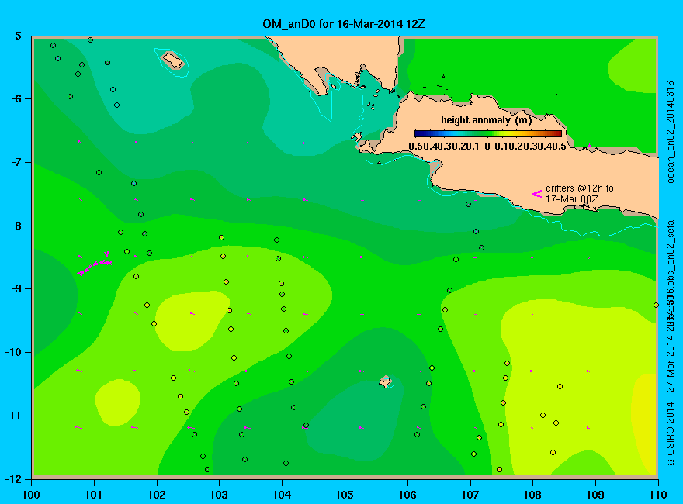The width and height of the screenshot is (683, 504).
Task: Click the magenta drifter arrow legend symbol
Action: (536, 194)
